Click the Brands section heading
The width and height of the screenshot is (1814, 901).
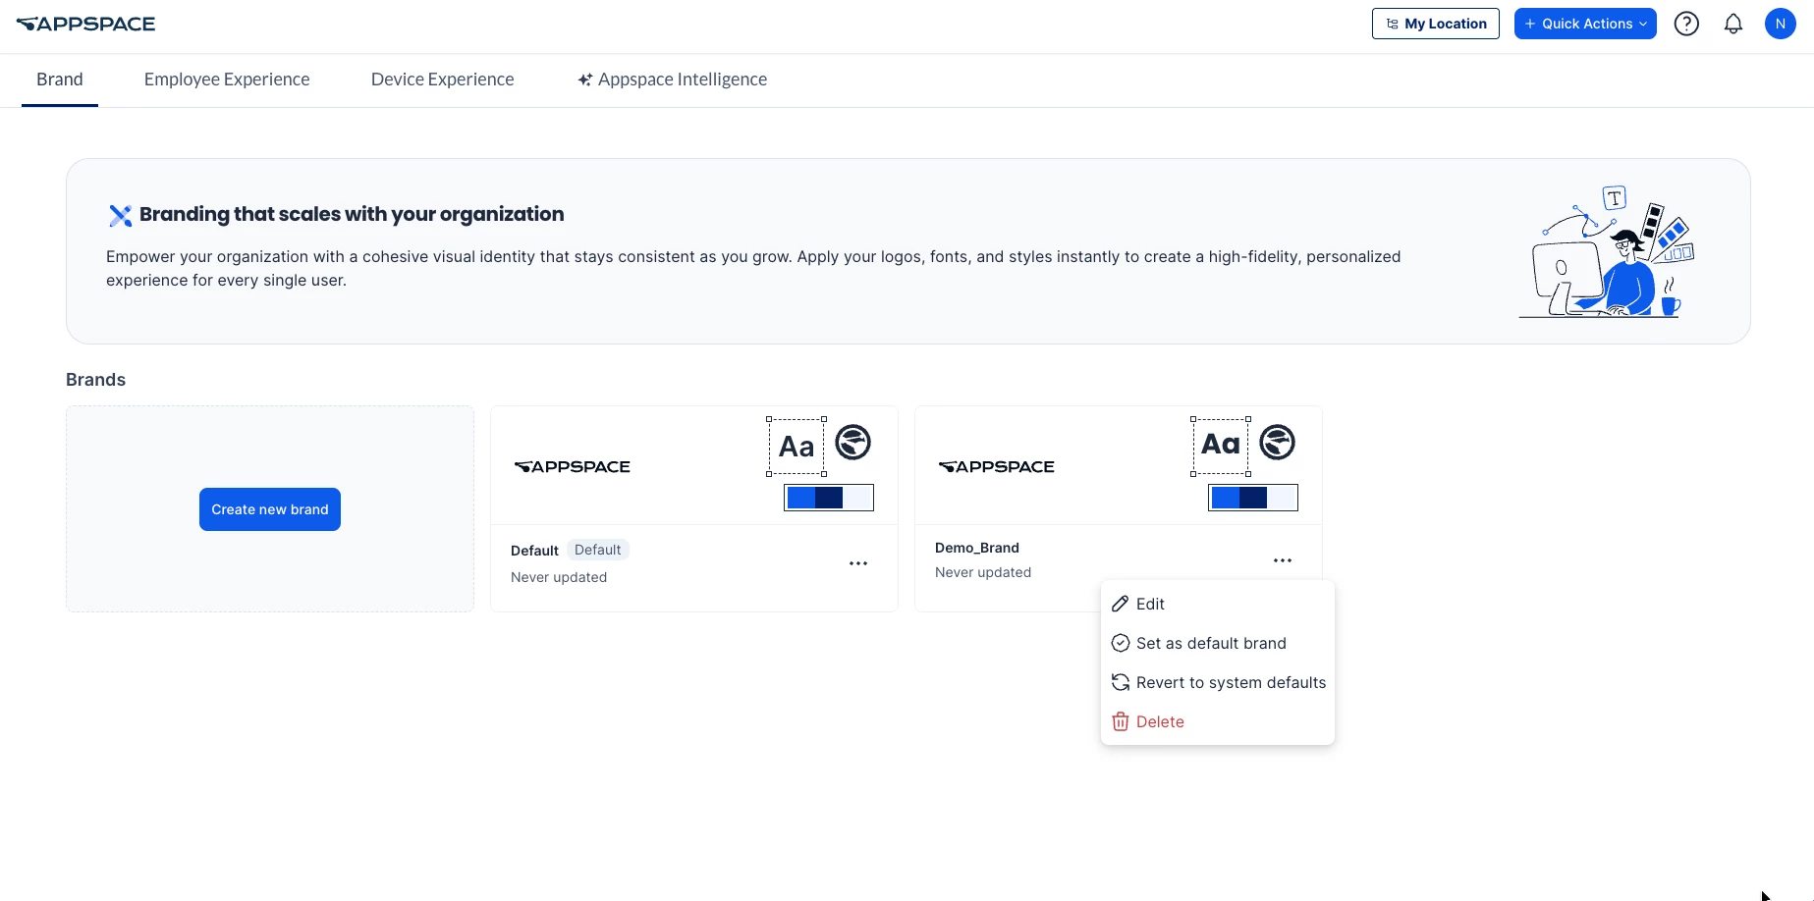pyautogui.click(x=96, y=380)
